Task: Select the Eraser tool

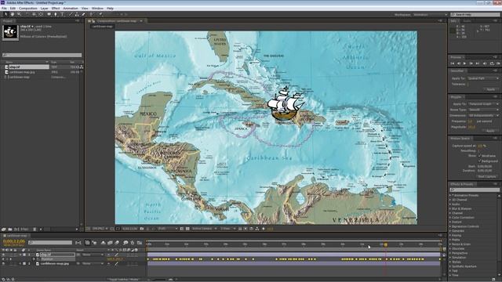Action: tap(84, 14)
